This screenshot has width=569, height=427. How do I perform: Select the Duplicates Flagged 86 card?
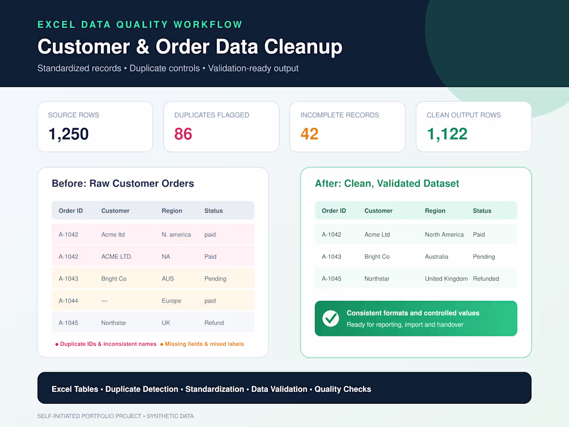221,127
